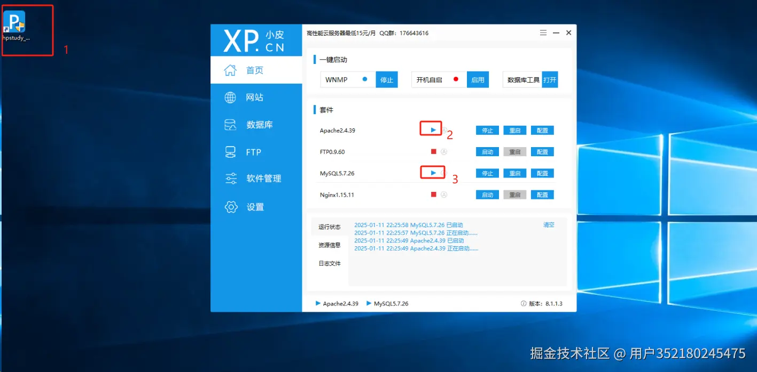
Task: Restart MySQL5.7.26 with 重启
Action: 514,173
